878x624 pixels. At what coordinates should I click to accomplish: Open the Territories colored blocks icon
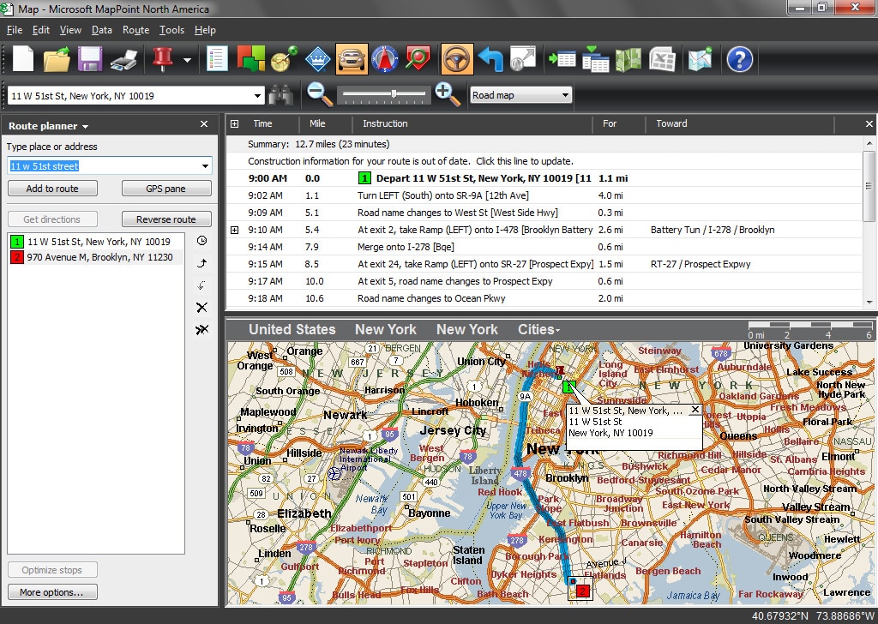(x=250, y=59)
